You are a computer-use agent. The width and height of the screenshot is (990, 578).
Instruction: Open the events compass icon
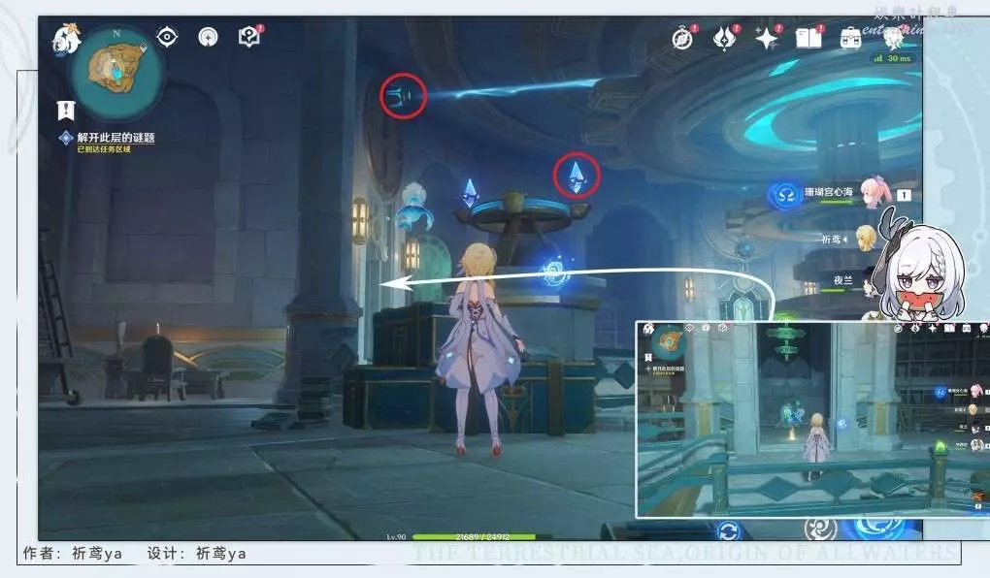(684, 39)
